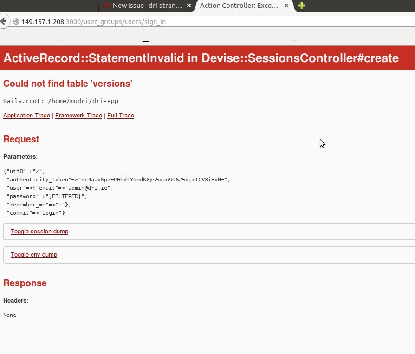Viewport: 415px width, 354px height.
Task: Close the 'New issue - dri-stran...' tab
Action: pos(189,6)
